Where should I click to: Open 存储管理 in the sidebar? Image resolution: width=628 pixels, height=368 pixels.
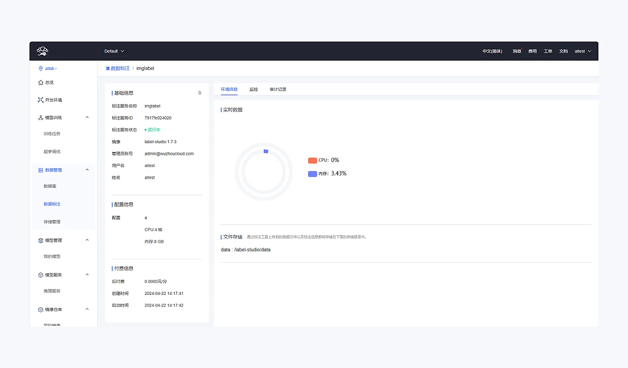click(52, 222)
